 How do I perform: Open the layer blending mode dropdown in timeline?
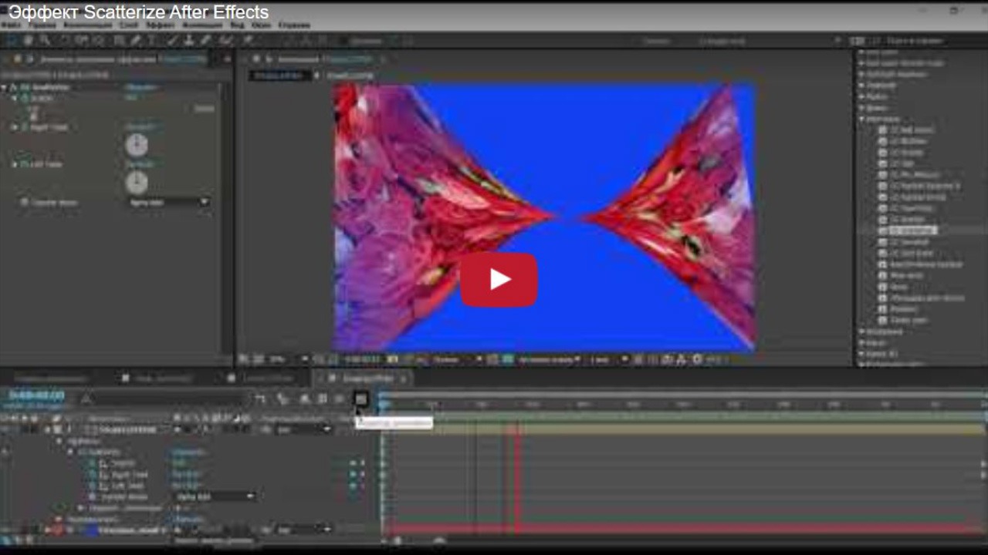(x=301, y=429)
